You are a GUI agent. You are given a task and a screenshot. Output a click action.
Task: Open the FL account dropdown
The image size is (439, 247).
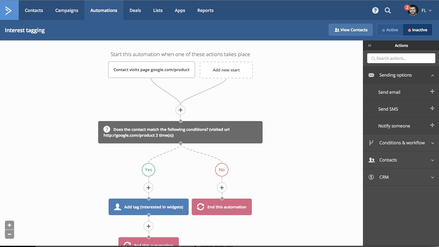pyautogui.click(x=426, y=10)
